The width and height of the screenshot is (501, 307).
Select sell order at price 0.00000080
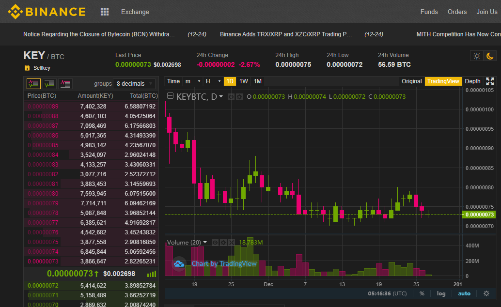(91, 194)
